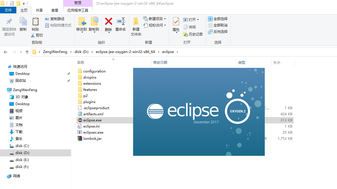Open Easy access (轻松访问) dropdown
Screen dimensions: 337x189
[x=155, y=25]
